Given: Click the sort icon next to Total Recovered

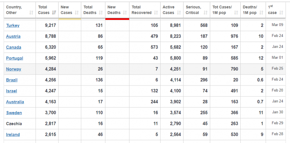Looking at the screenshot, I should (156, 13).
